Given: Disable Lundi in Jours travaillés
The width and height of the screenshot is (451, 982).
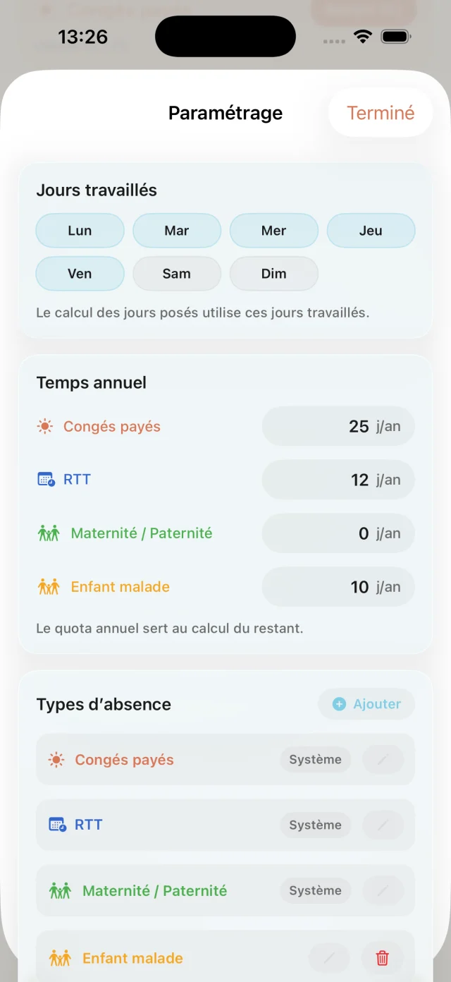Looking at the screenshot, I should (x=80, y=231).
